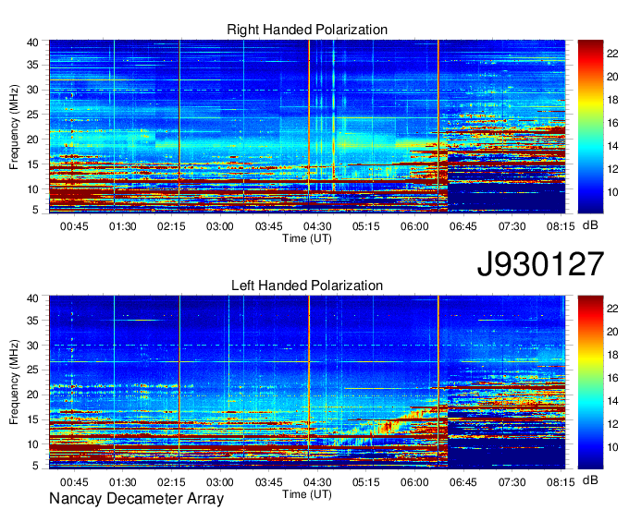The height and width of the screenshot is (510, 629).
Task: Click the 00:45 time tick under Left Handed plot
Action: click(x=74, y=482)
